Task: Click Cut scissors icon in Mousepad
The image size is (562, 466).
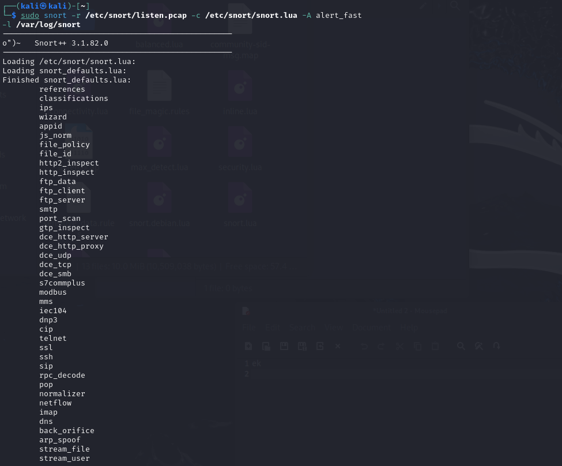Action: (399, 346)
